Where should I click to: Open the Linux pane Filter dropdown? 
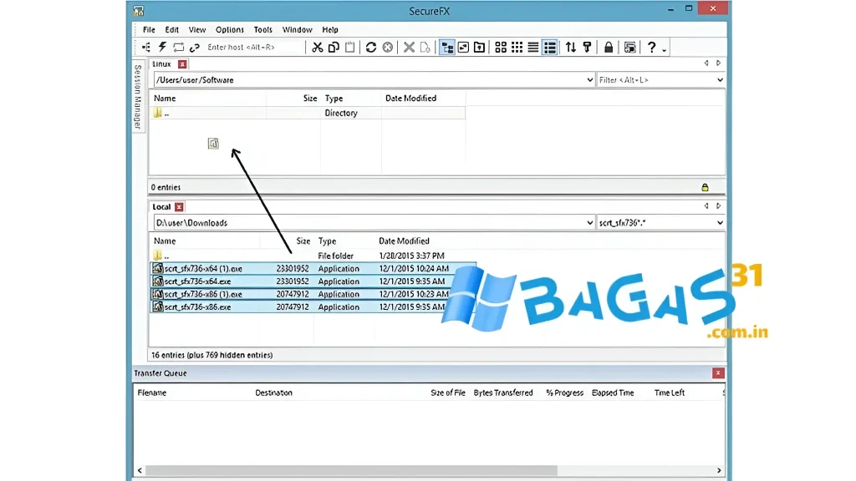[720, 79]
